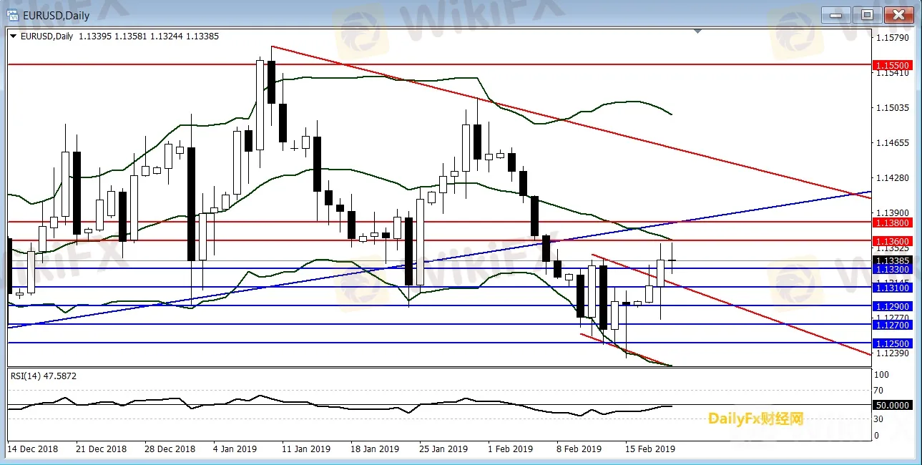Screen dimensions: 922x465
Task: Click the blue 1.13300 level label
Action: click(892, 269)
